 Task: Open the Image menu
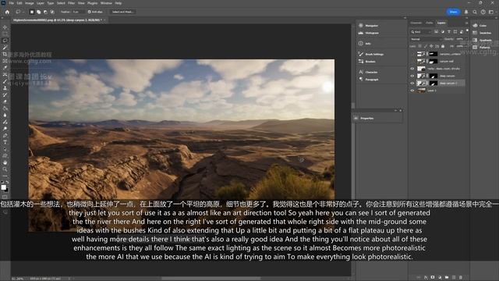pos(30,3)
